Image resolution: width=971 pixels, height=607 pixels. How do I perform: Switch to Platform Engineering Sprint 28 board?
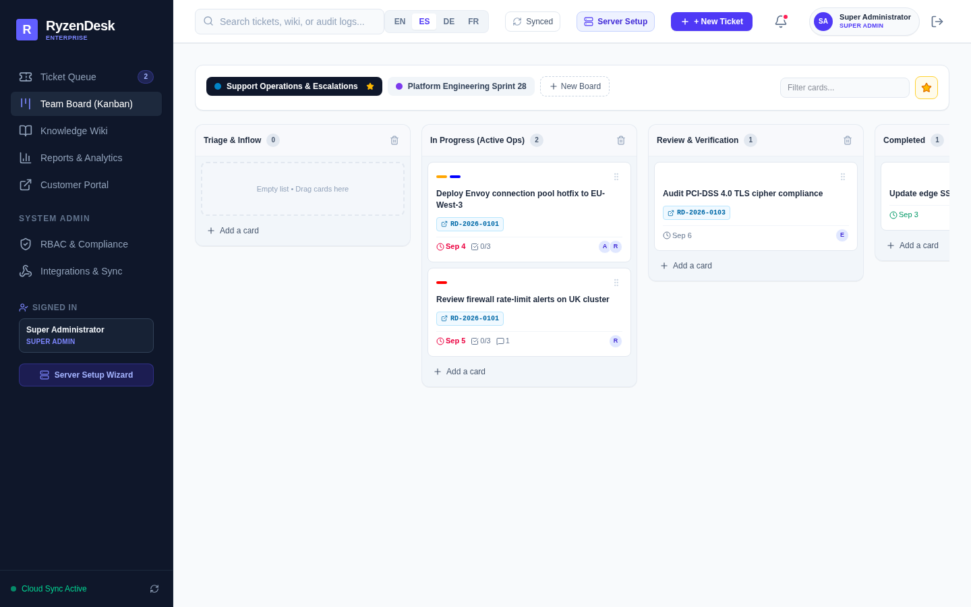461,86
